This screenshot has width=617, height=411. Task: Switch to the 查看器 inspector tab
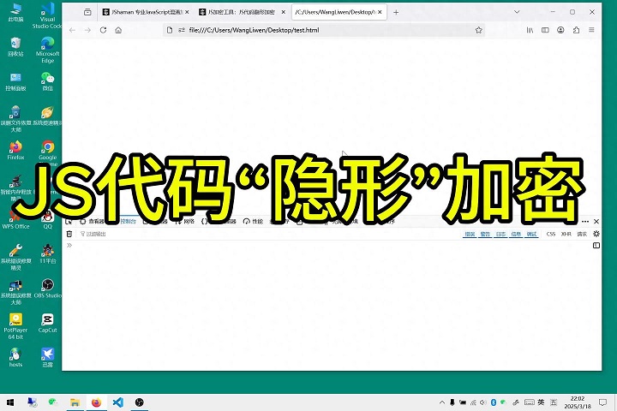[93, 222]
